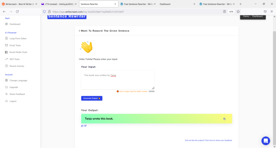
Task: Click the thumbs up feedback icon
Action: coord(82,126)
